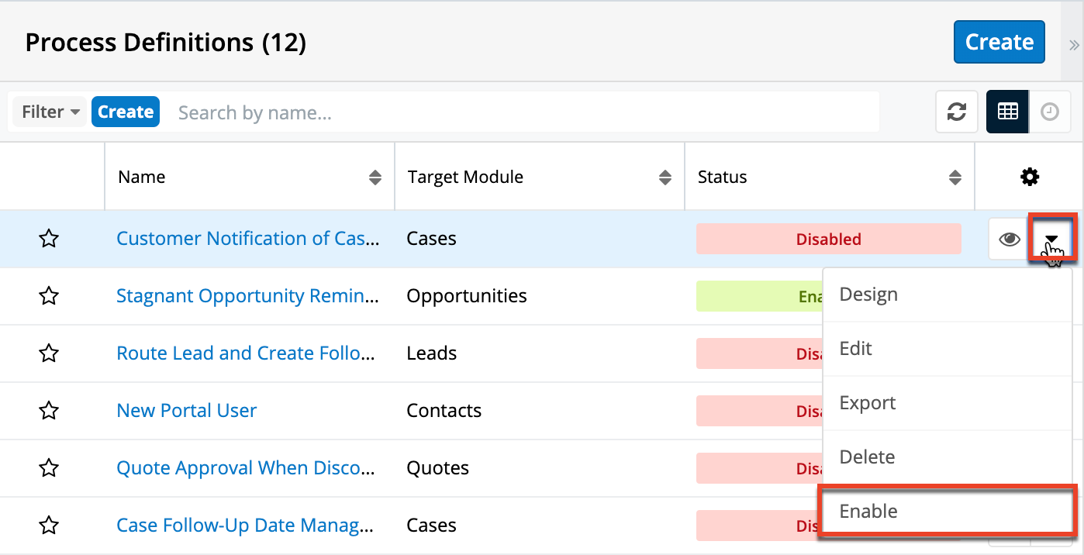
Task: Focus the Search by name field
Action: pyautogui.click(x=523, y=112)
